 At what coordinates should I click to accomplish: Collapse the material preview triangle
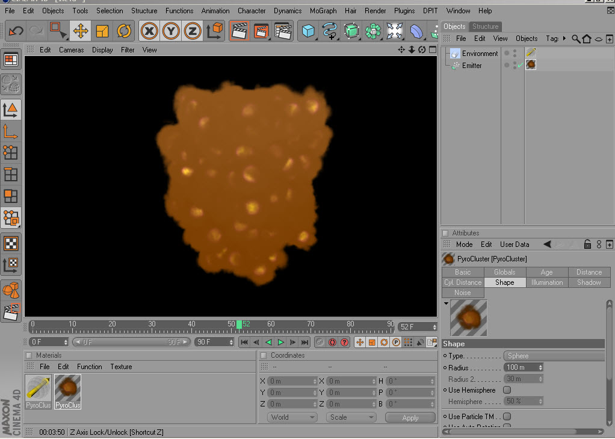point(446,304)
